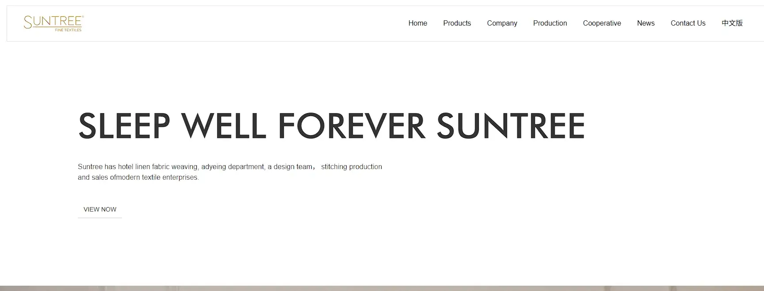Image resolution: width=764 pixels, height=291 pixels.
Task: Switch to the 中文版 Chinese version
Action: coord(732,23)
